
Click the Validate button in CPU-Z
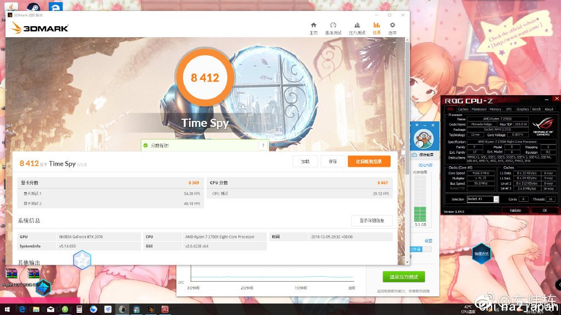point(515,211)
